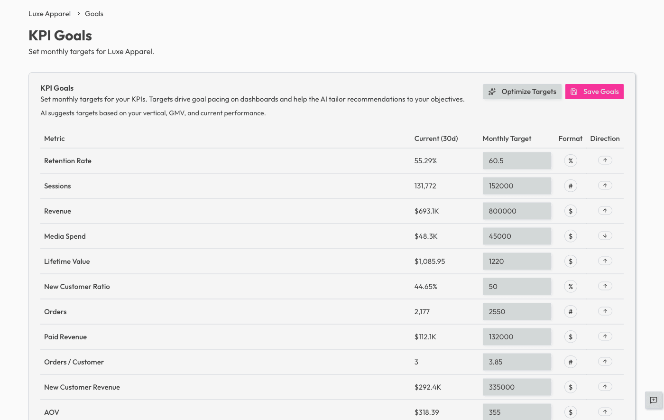
Task: Click the floppy disk icon on Save Goals
Action: (x=574, y=92)
